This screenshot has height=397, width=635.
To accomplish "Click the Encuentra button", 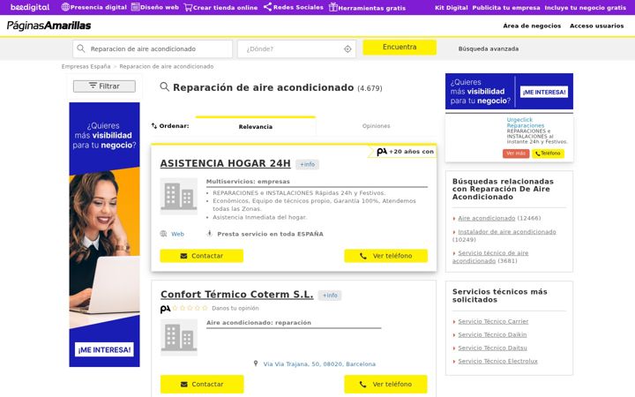I will 400,47.
